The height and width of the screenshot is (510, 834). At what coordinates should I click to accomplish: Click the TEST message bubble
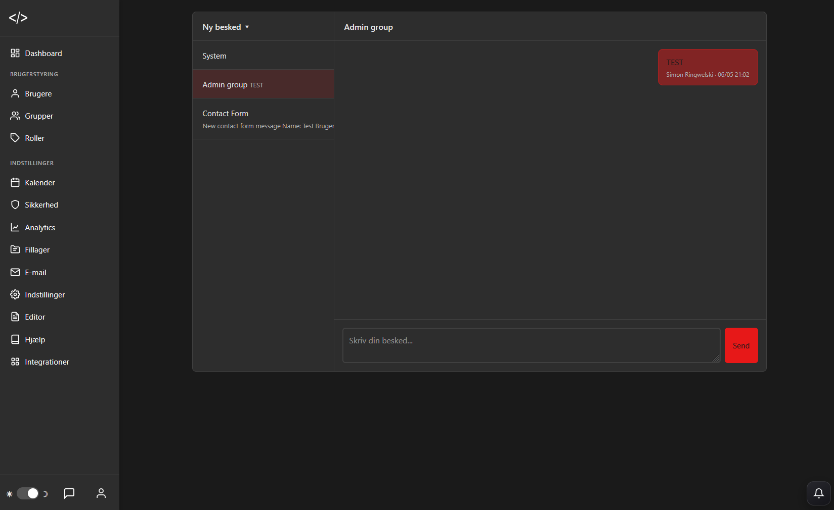(708, 67)
